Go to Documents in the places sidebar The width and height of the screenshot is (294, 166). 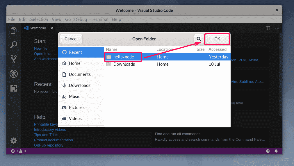click(x=80, y=74)
